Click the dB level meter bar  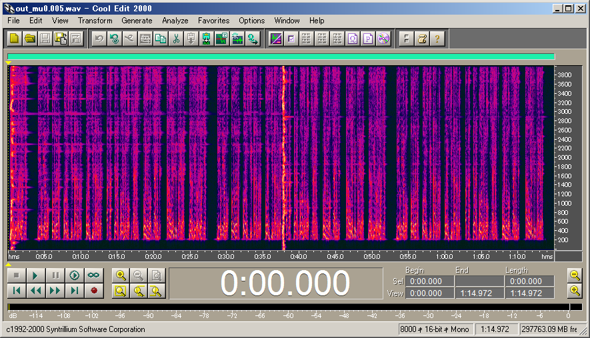click(295, 307)
